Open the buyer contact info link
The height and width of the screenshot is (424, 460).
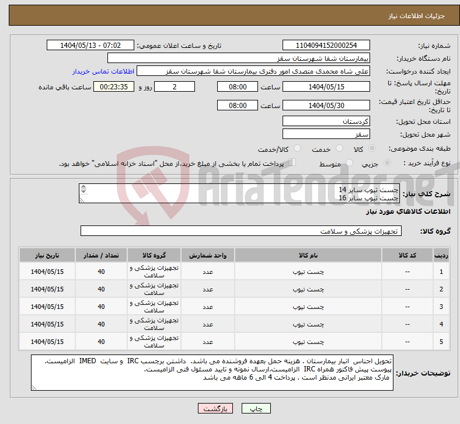(103, 71)
